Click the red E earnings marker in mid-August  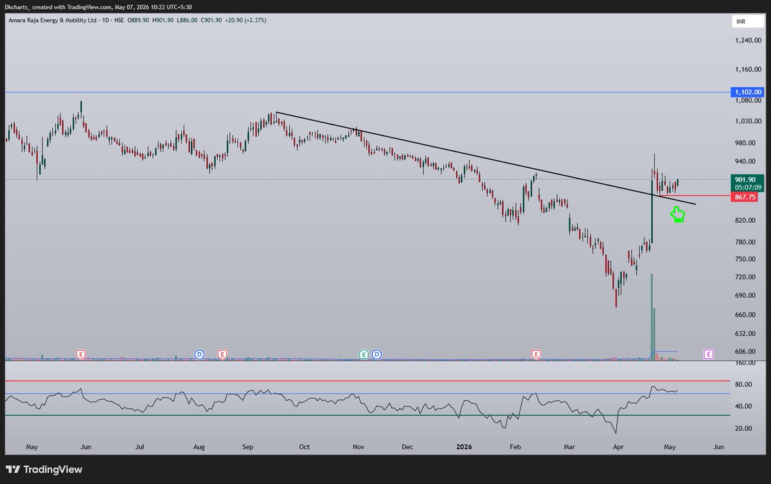pyautogui.click(x=222, y=354)
